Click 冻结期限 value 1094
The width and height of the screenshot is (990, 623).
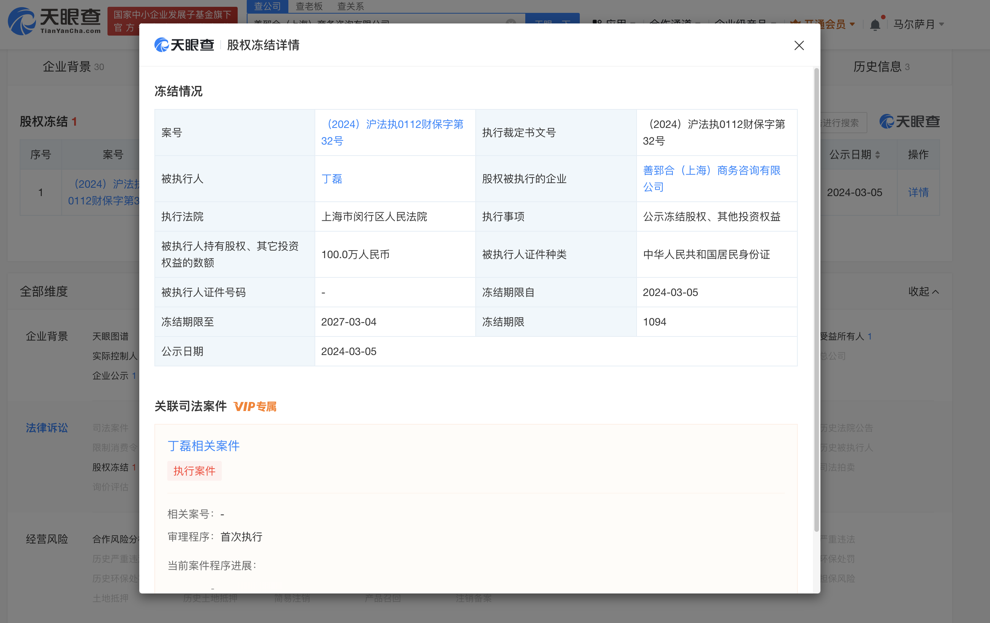click(655, 322)
